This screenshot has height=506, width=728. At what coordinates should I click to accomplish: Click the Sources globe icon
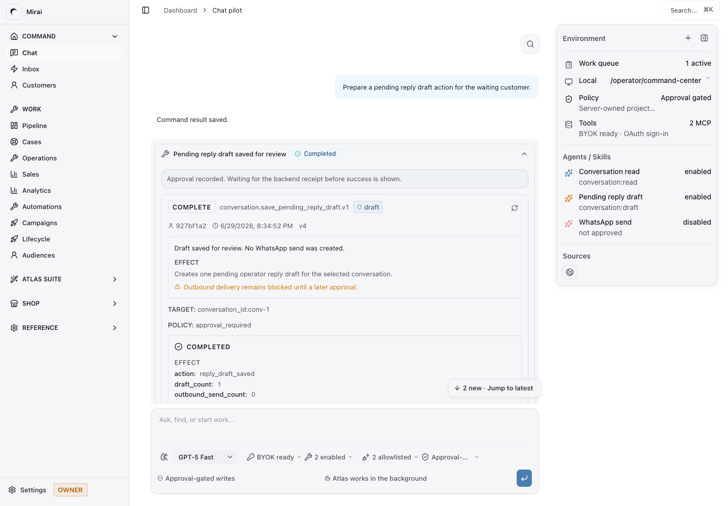pos(570,272)
